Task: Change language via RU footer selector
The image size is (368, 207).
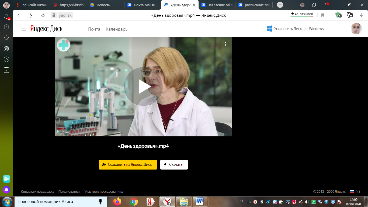Action: click(x=355, y=192)
